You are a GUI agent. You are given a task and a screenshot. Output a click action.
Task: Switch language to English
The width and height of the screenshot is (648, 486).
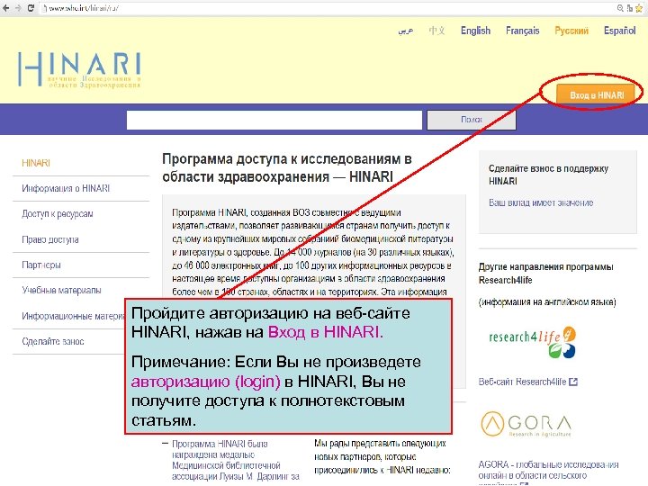(476, 31)
